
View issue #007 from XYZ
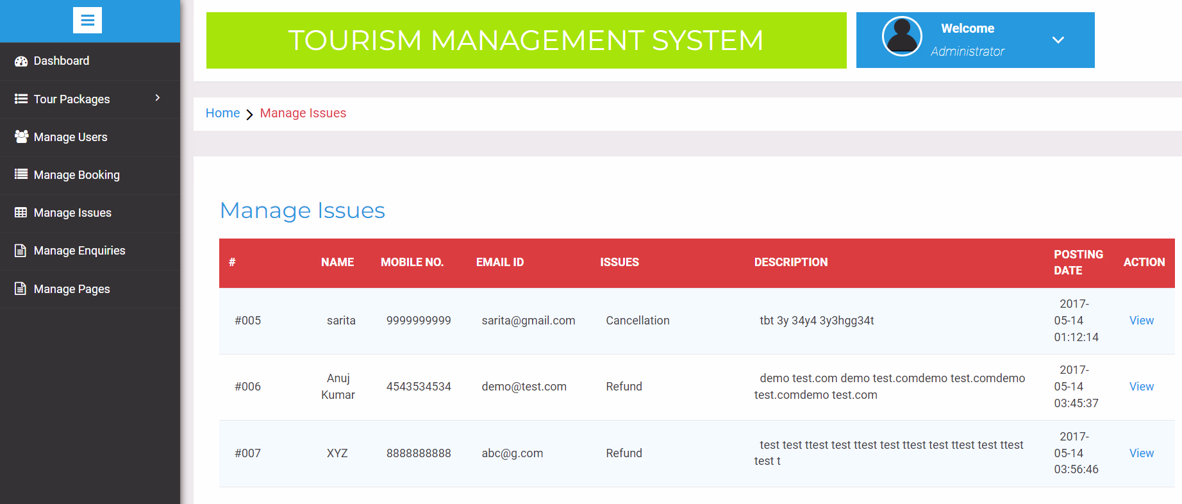point(1141,453)
